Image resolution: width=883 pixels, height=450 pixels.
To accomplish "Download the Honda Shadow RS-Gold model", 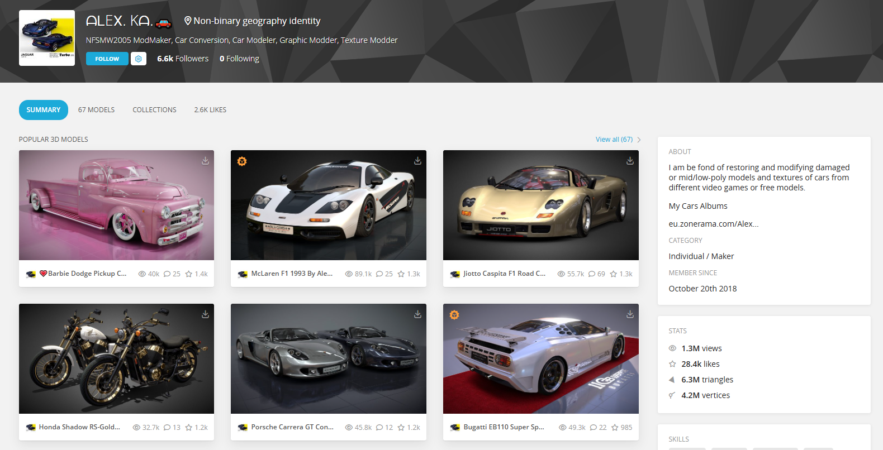I will click(x=206, y=314).
